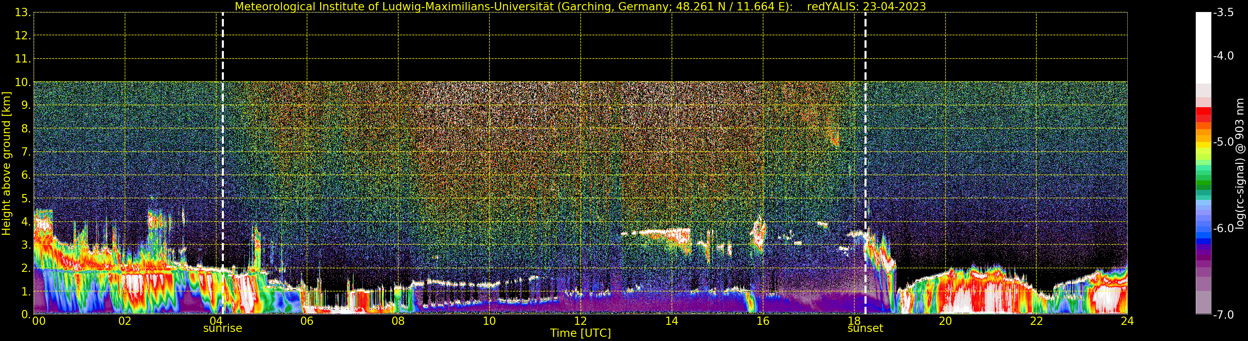Click height axis tick label 9
Image resolution: width=1248 pixels, height=341 pixels.
(x=26, y=106)
